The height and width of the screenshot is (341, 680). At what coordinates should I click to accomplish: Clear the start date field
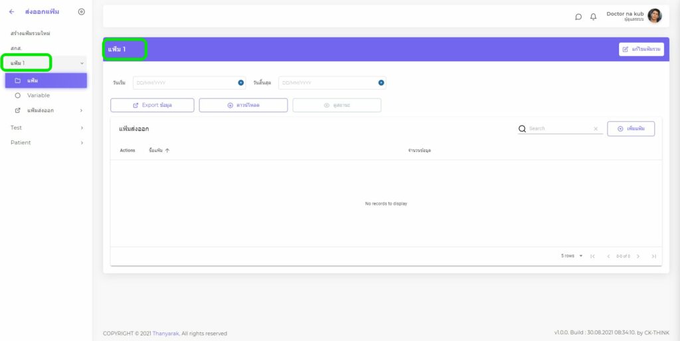click(x=241, y=83)
